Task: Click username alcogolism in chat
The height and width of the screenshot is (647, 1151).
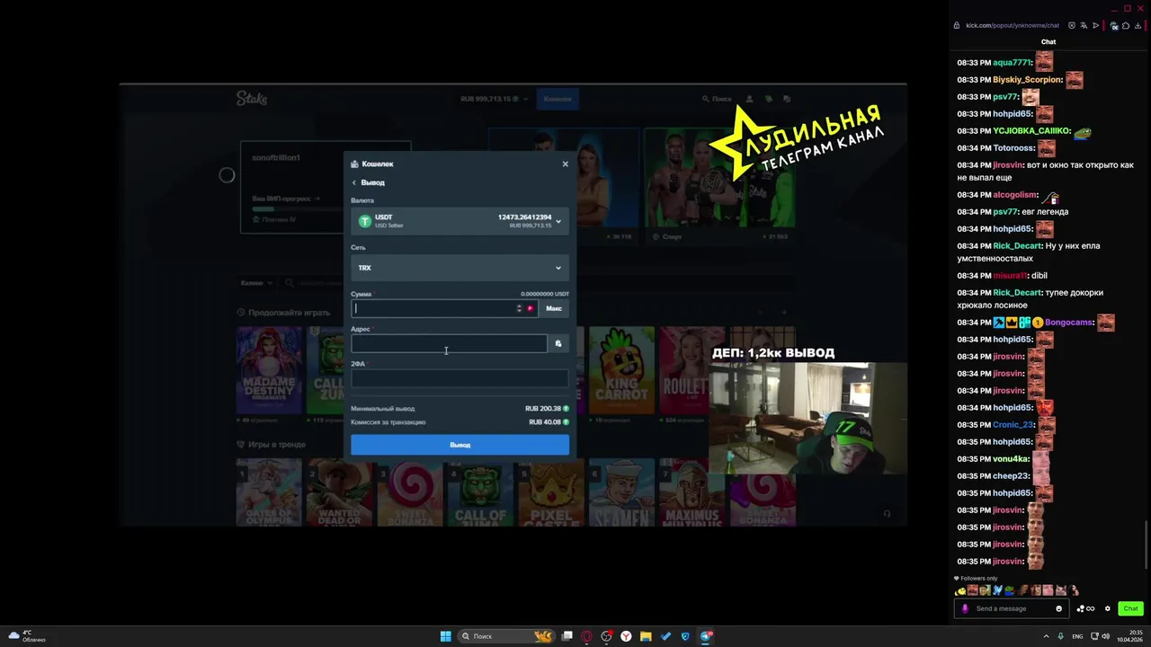Action: point(1015,195)
